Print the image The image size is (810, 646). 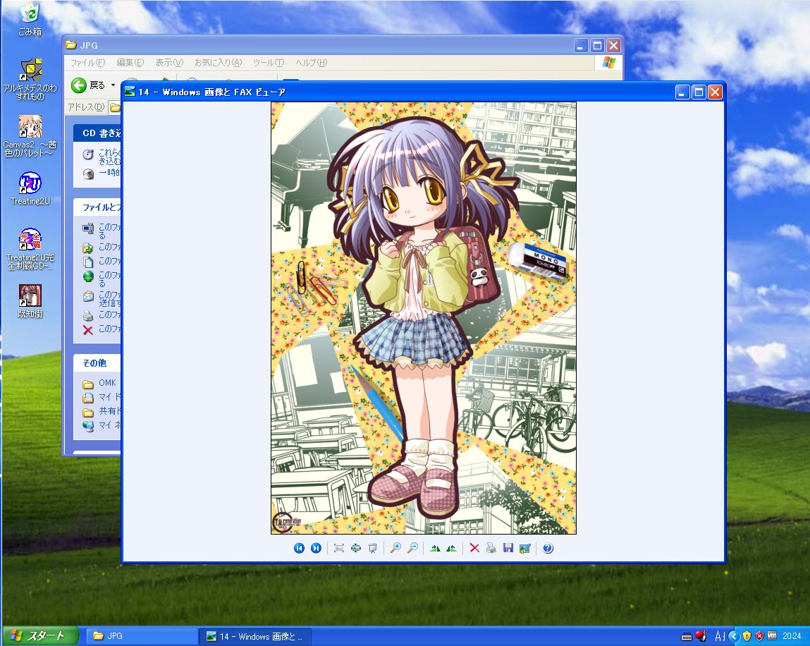click(x=491, y=548)
